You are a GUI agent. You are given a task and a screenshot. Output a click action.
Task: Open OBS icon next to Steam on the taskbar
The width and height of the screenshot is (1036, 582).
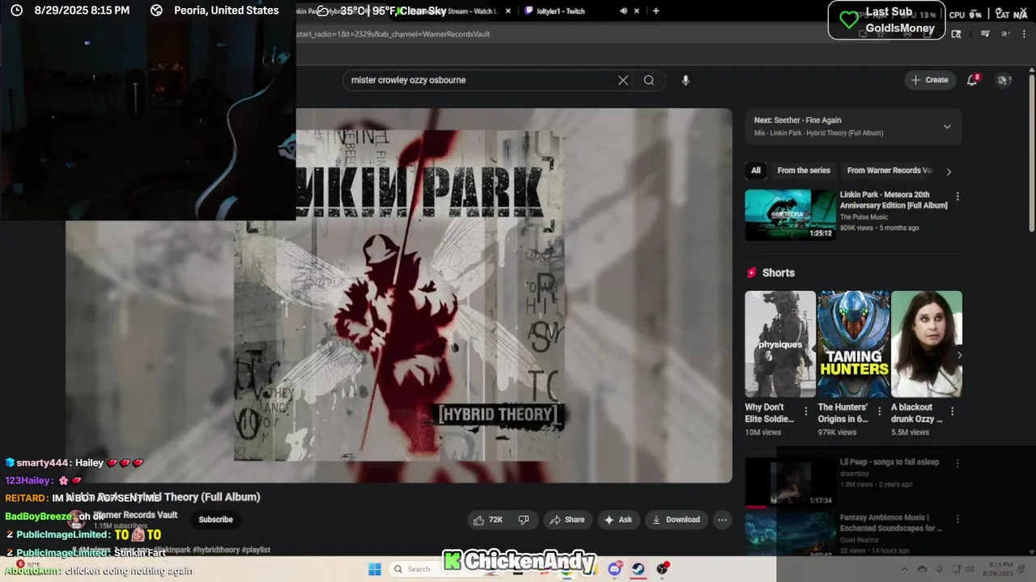pos(663,569)
